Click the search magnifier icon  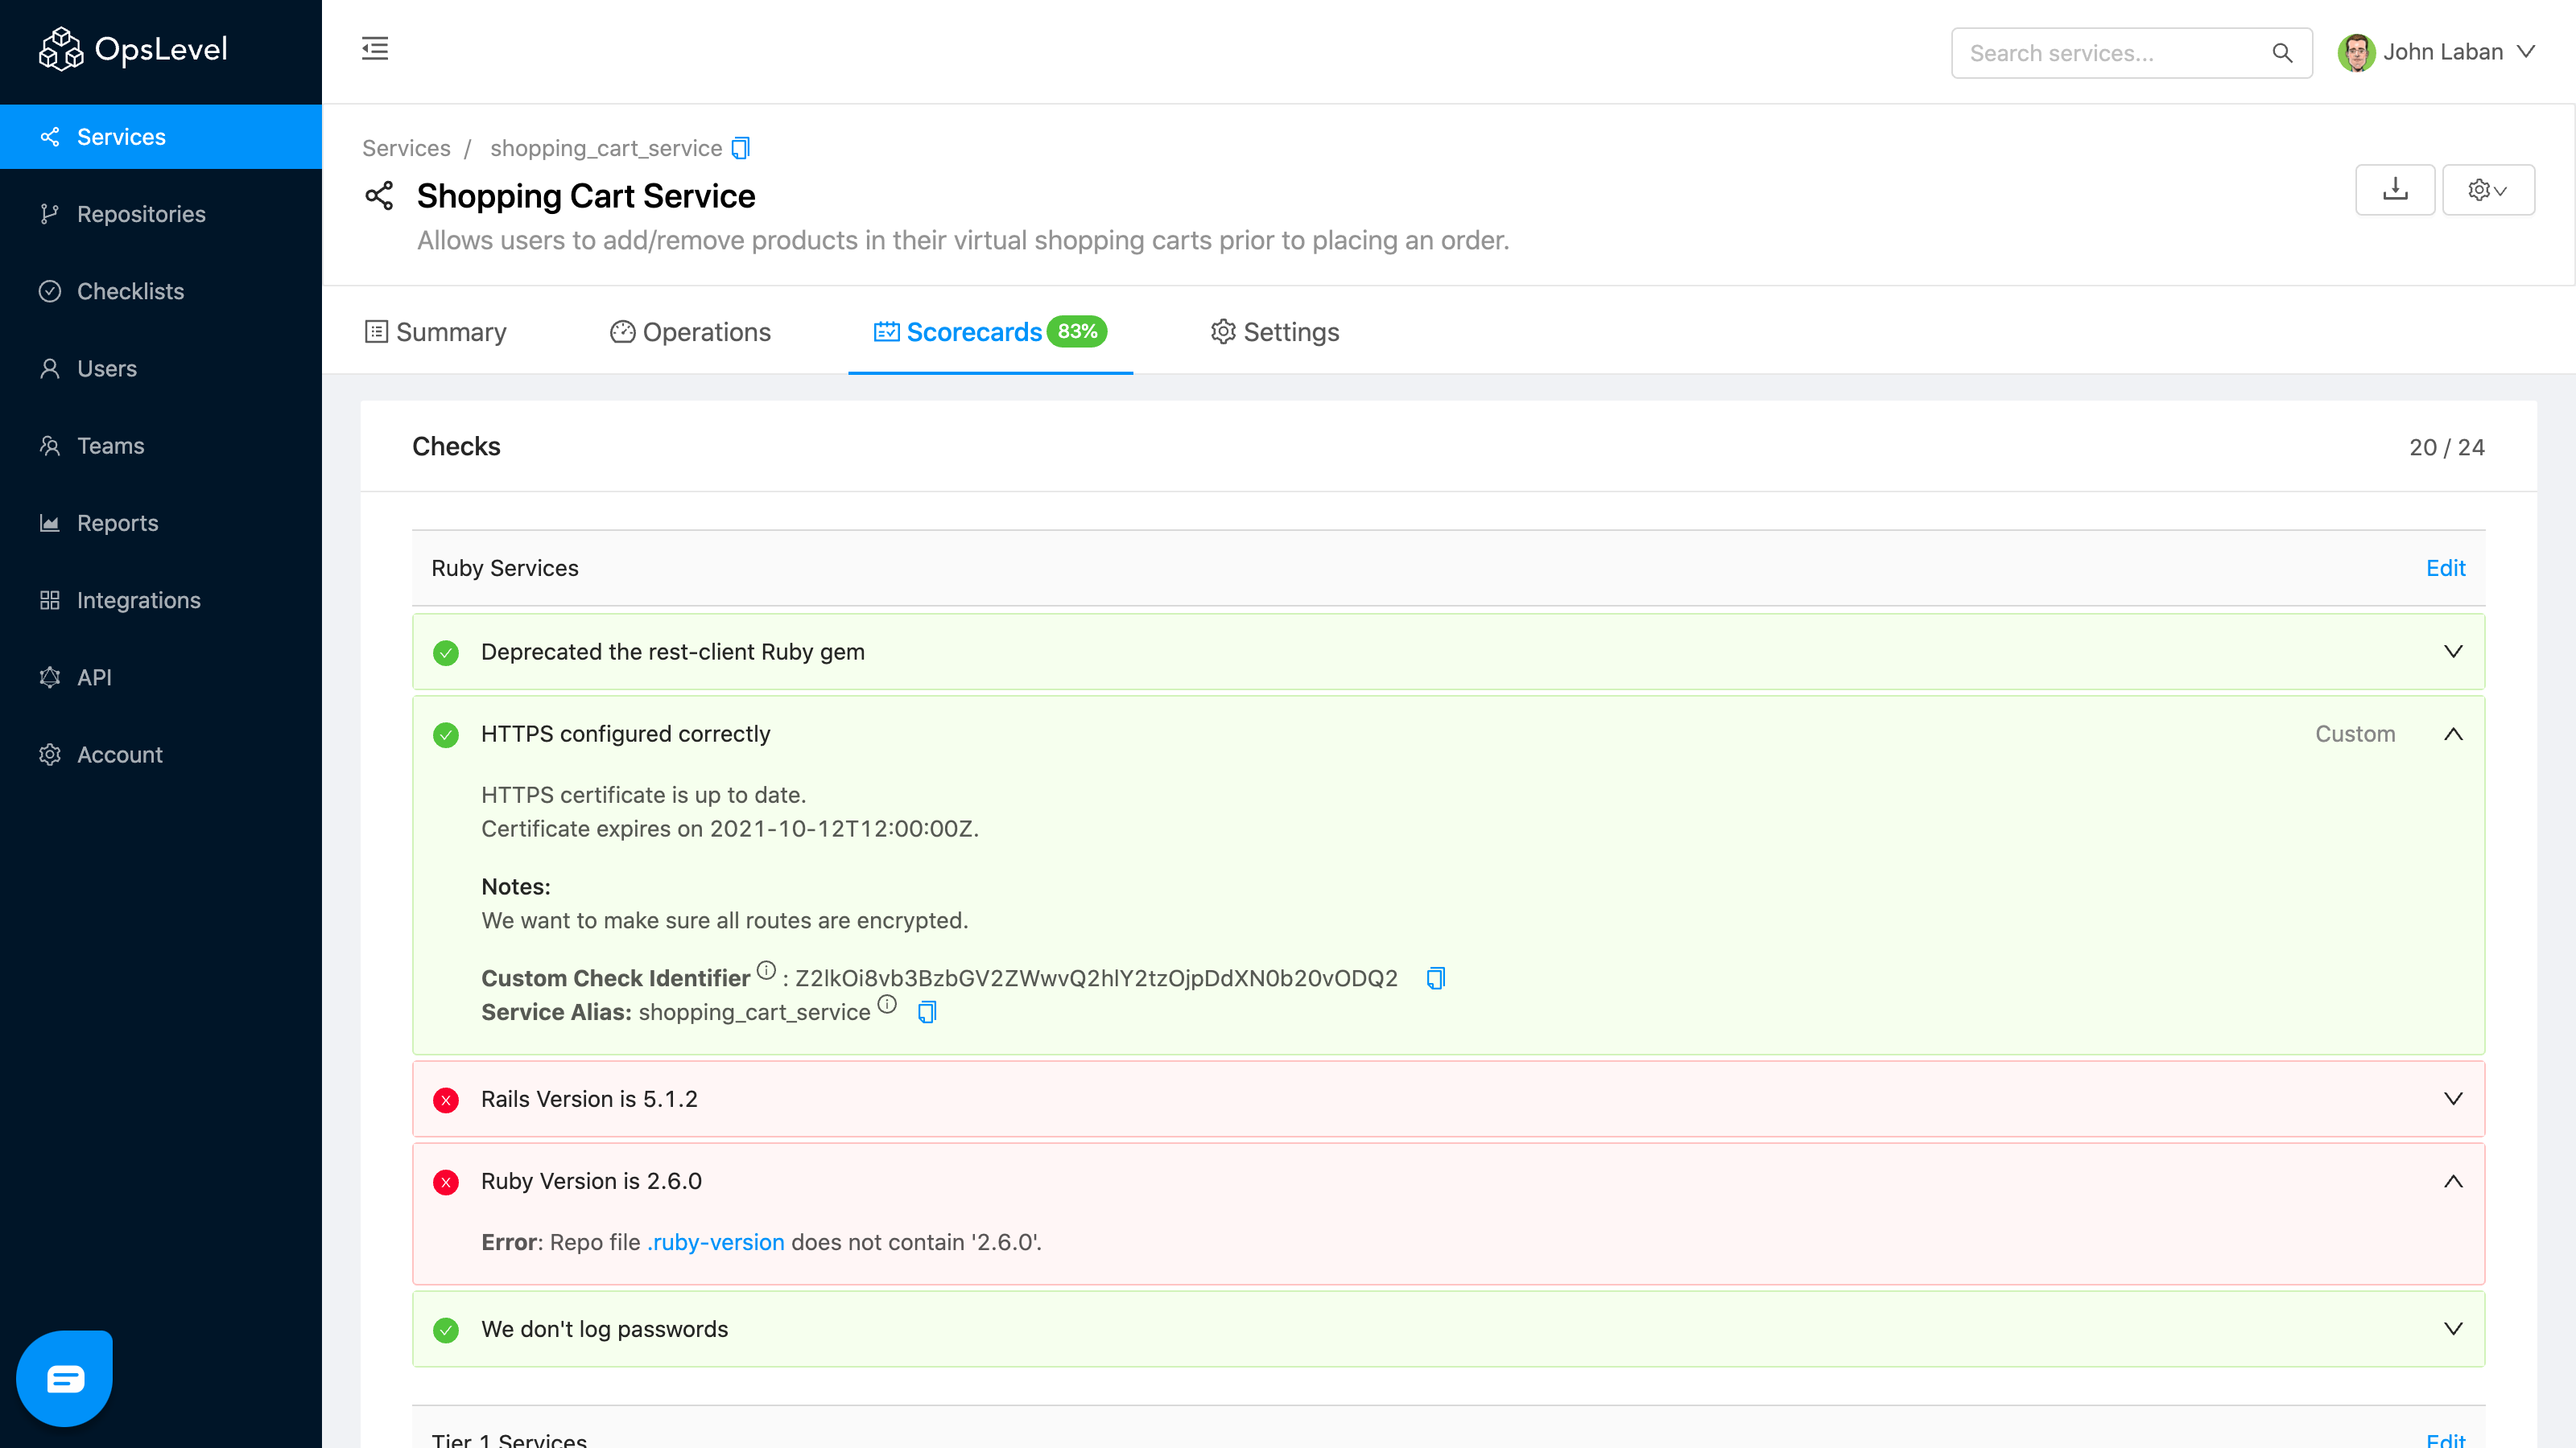(2282, 53)
